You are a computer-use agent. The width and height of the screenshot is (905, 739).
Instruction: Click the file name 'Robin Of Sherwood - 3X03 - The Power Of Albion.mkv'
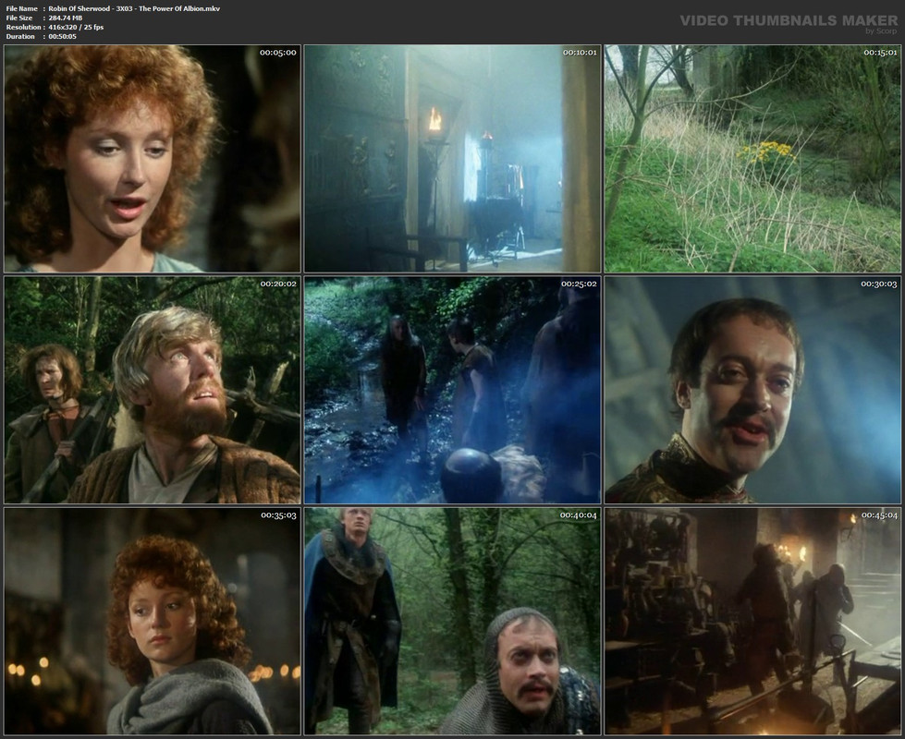[x=134, y=8]
